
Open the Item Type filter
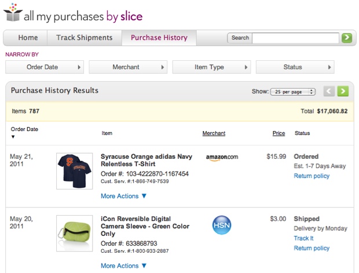212,67
